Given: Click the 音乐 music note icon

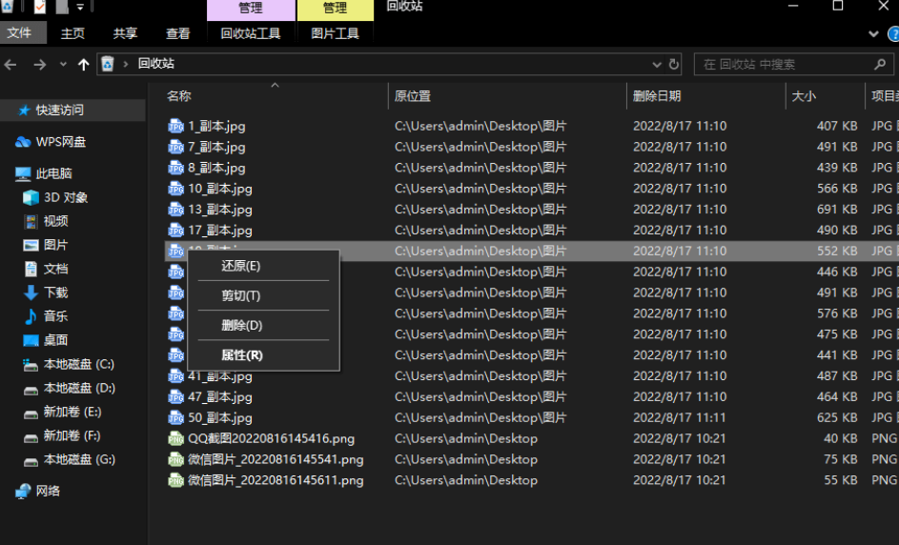Looking at the screenshot, I should click(x=31, y=316).
